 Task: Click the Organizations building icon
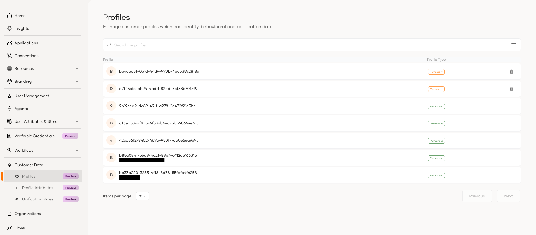click(9, 214)
